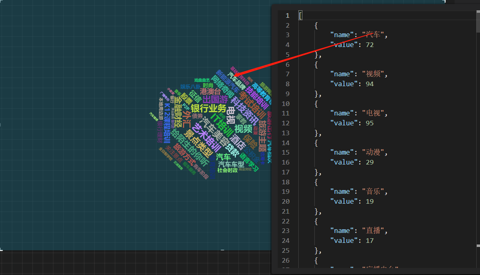The height and width of the screenshot is (275, 480).
Task: Click the word 体育培训 in word cloud
Action: pyautogui.click(x=212, y=167)
